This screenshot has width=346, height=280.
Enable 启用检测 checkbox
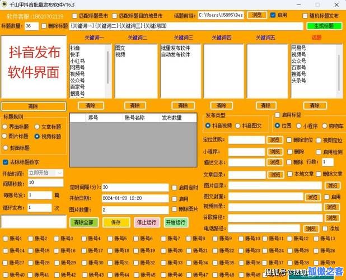[x=319, y=152]
